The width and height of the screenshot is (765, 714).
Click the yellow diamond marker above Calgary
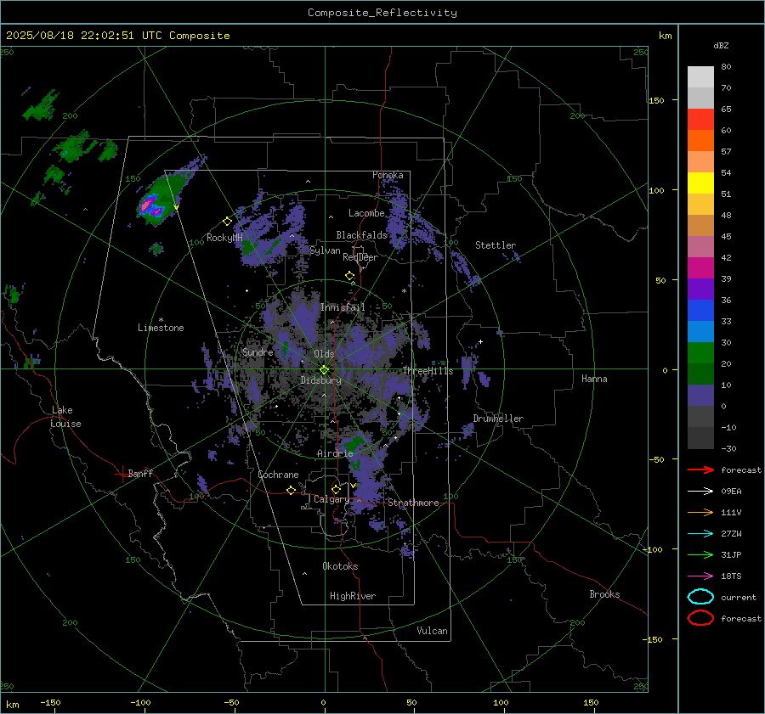coord(336,489)
